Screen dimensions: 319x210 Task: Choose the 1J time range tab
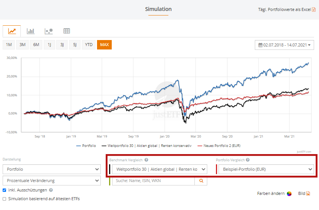(x=49, y=45)
